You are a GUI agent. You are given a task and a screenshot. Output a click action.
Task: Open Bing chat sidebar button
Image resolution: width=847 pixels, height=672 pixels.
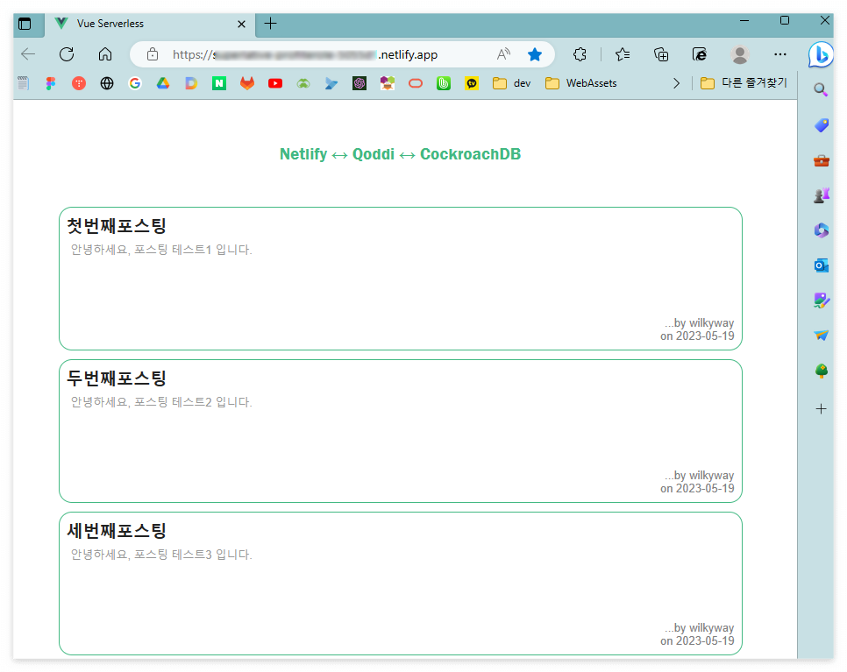tap(821, 54)
